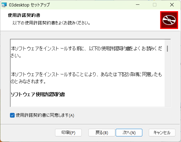Image resolution: width=181 pixels, height=142 pixels.
Task: Click the 03desktop セットアップ title bar text
Action: (x=29, y=5)
